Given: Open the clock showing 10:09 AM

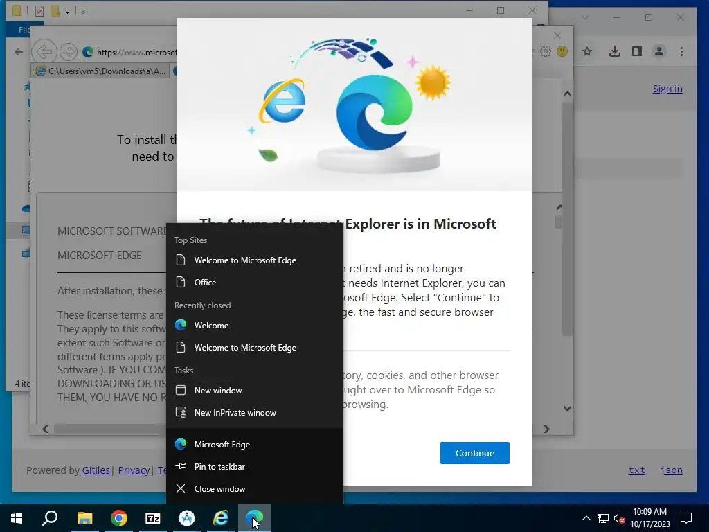Looking at the screenshot, I should pos(649,518).
